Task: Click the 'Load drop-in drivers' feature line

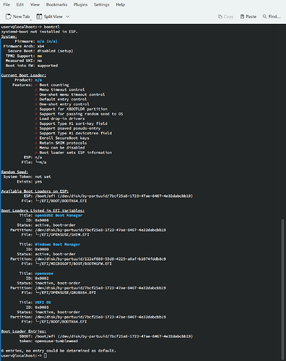Action: click(x=62, y=118)
